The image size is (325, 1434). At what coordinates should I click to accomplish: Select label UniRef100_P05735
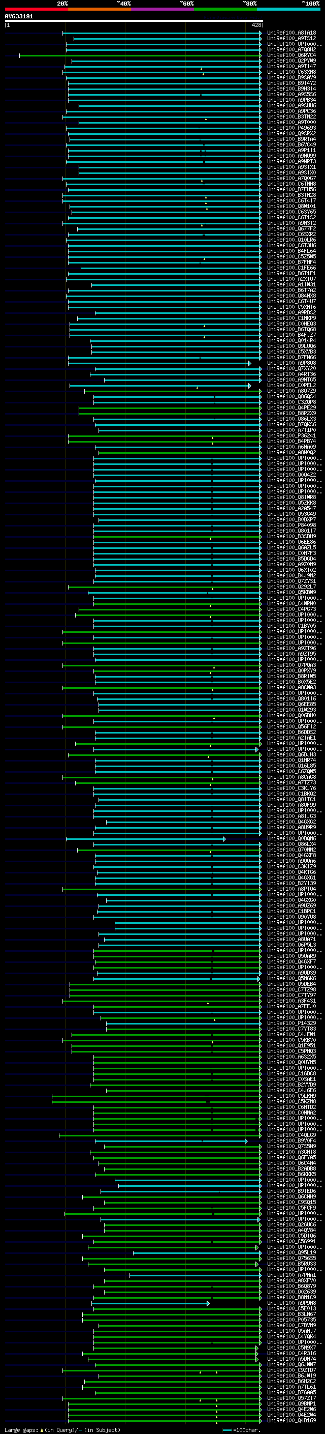(x=291, y=1320)
